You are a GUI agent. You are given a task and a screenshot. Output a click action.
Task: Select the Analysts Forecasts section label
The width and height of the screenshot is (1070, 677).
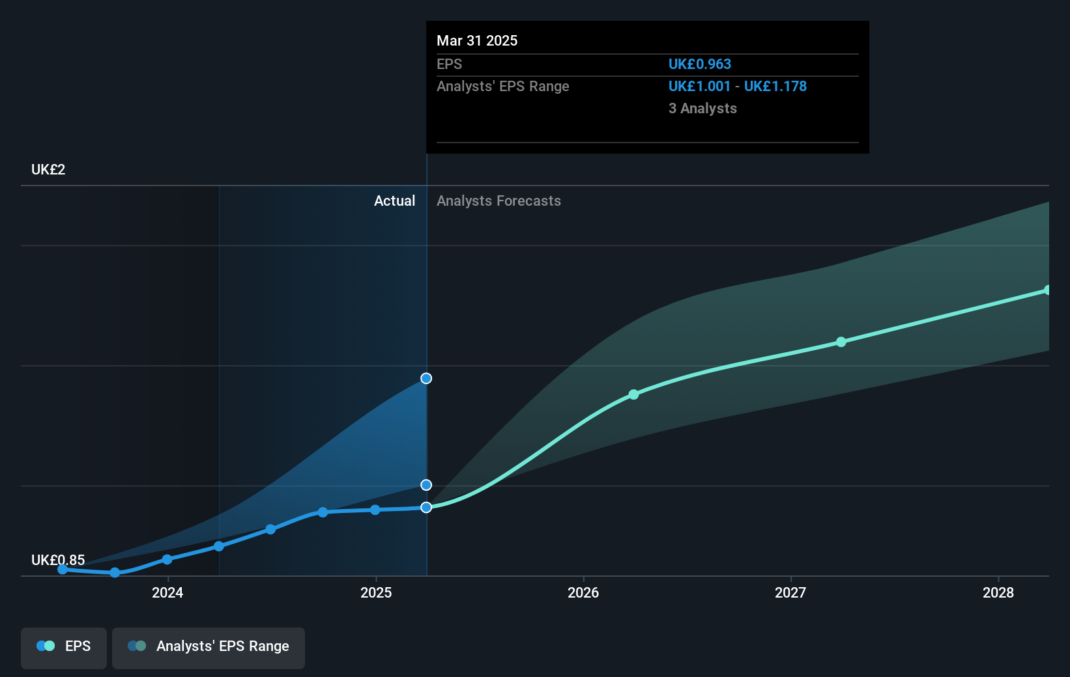[499, 200]
